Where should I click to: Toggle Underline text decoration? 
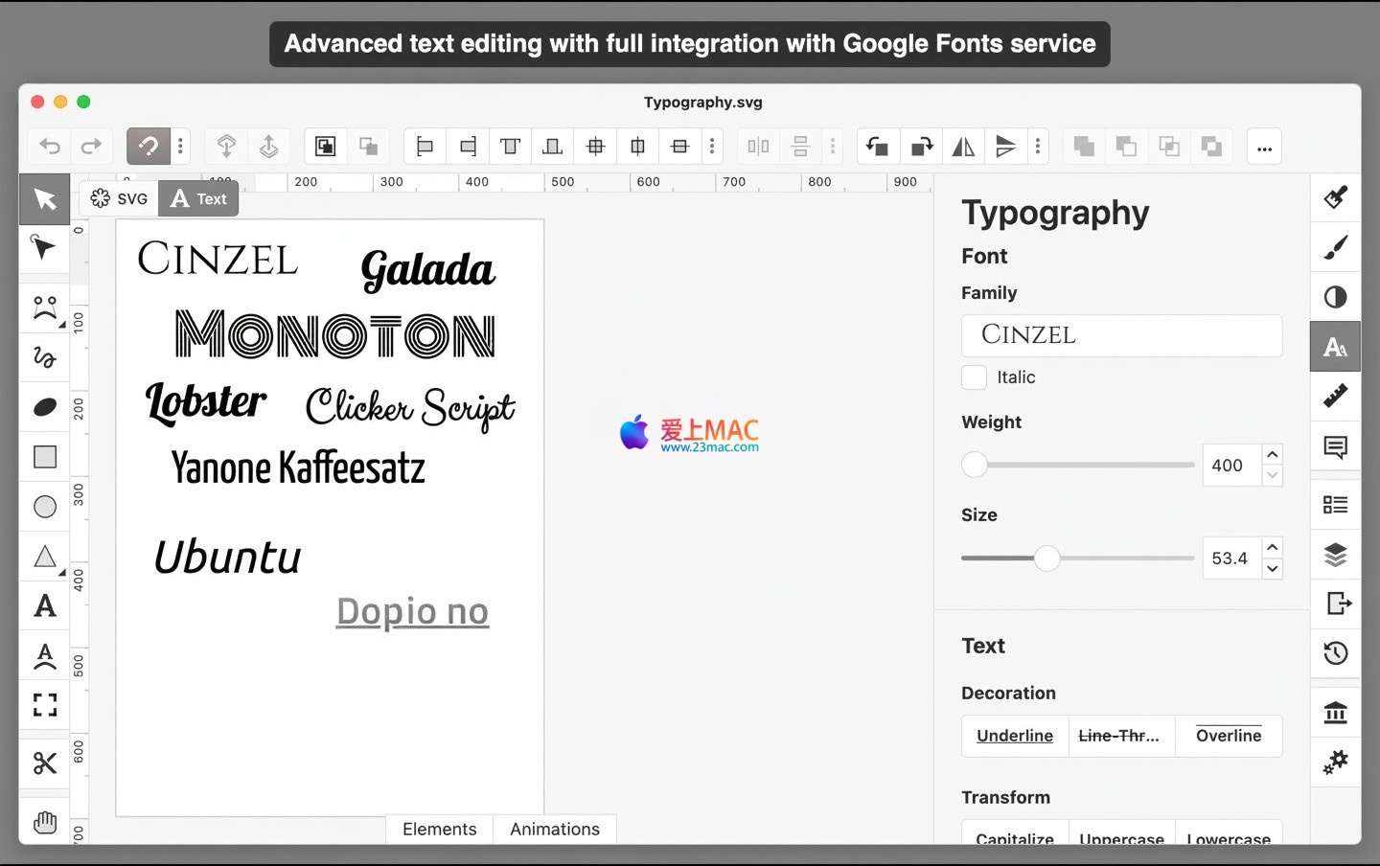1015,736
